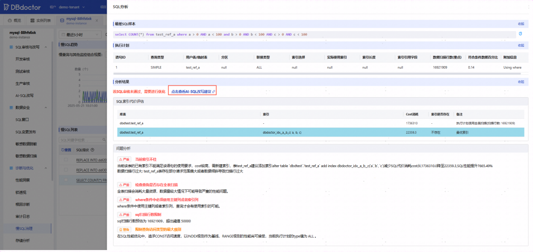Open 开发审核 in the sidebar
Screen dimensions: 533x252
click(23, 59)
